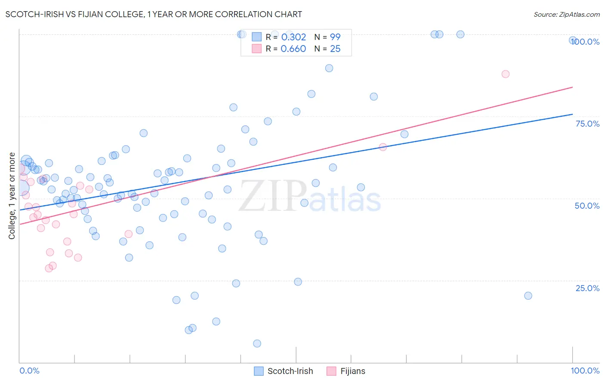Click the 0.0% x-axis label

(29, 371)
